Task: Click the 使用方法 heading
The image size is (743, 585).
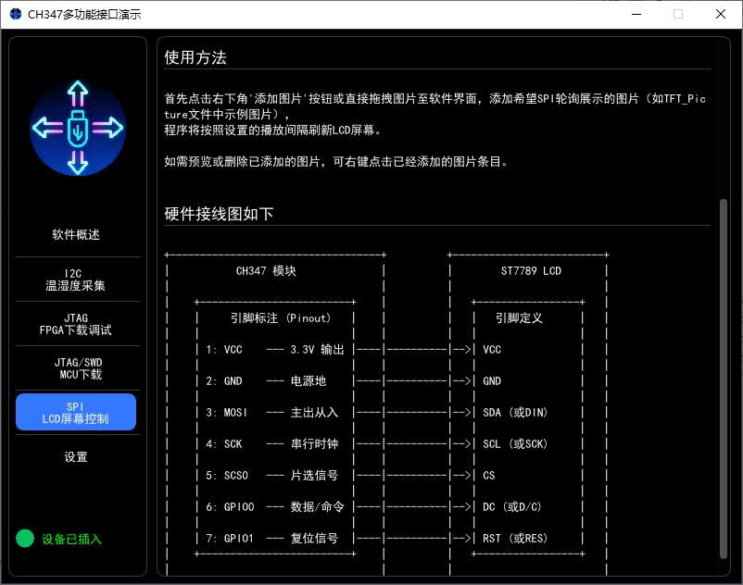Action: pyautogui.click(x=195, y=57)
